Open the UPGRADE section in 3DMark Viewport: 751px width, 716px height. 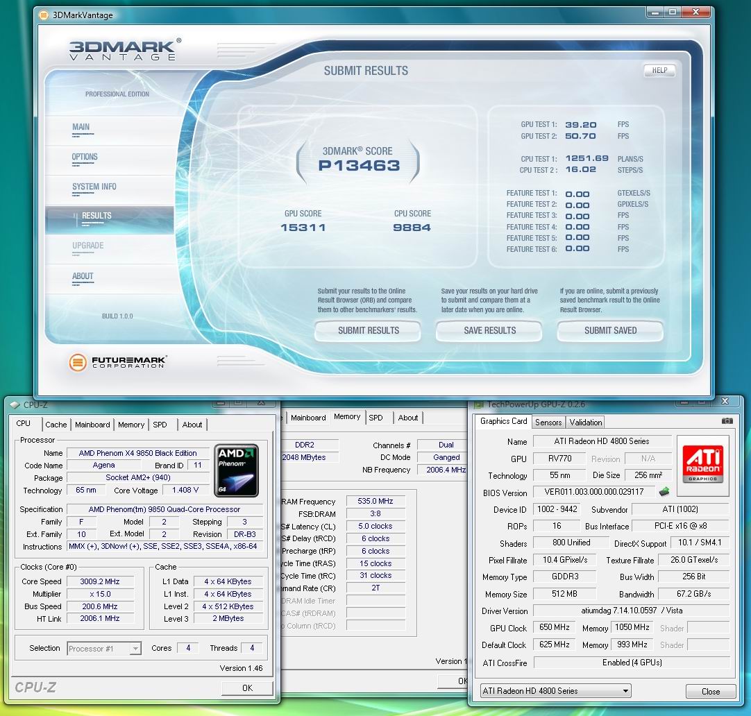click(87, 246)
